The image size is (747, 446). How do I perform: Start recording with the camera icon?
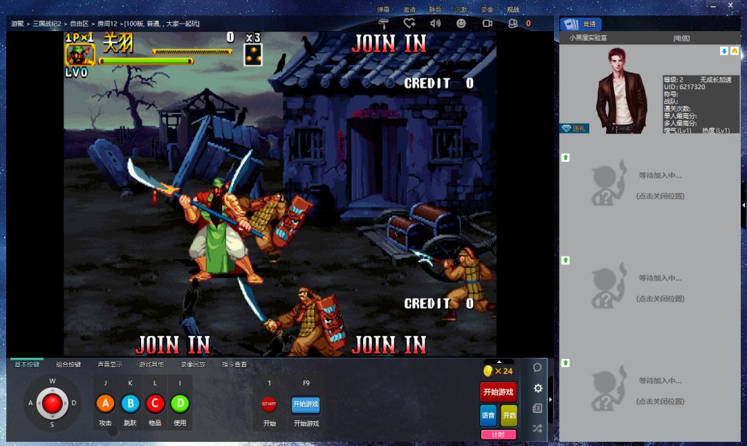tap(488, 24)
